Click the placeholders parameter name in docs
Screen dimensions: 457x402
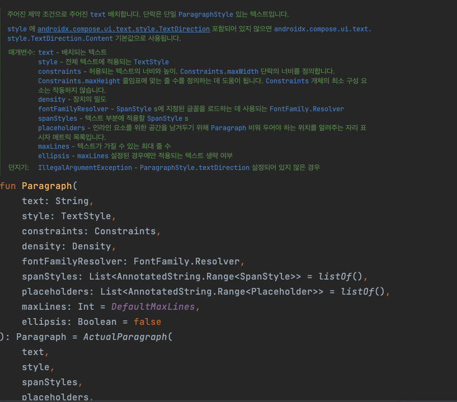point(62,128)
